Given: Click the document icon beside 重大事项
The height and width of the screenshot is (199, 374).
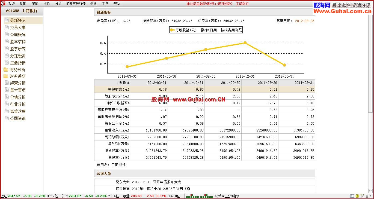Looking at the screenshot, I should coord(7,90).
